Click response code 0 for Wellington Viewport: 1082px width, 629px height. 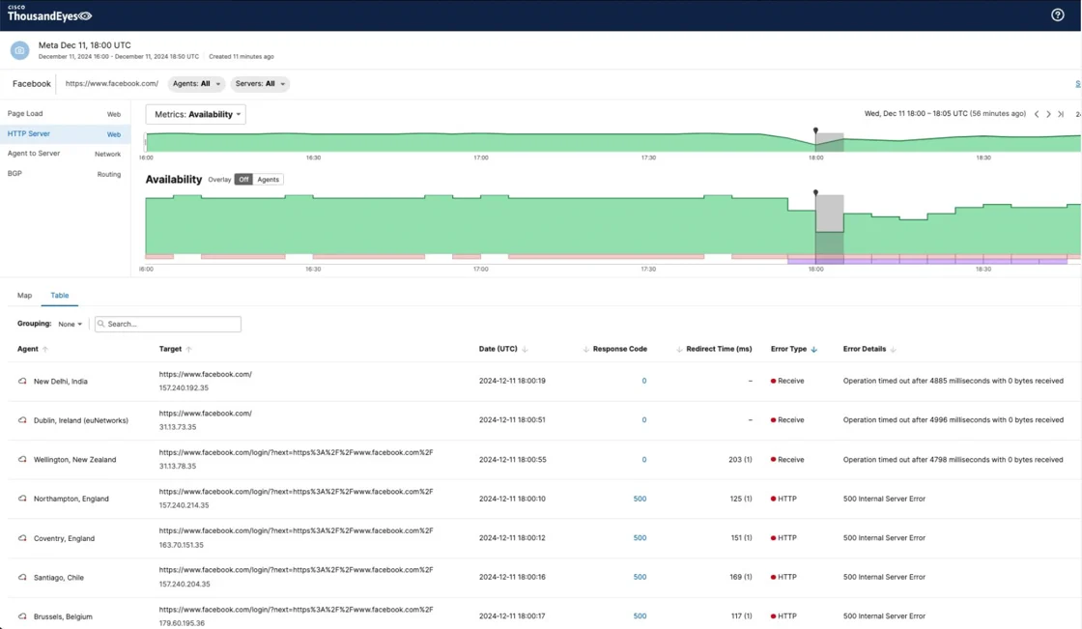click(643, 459)
